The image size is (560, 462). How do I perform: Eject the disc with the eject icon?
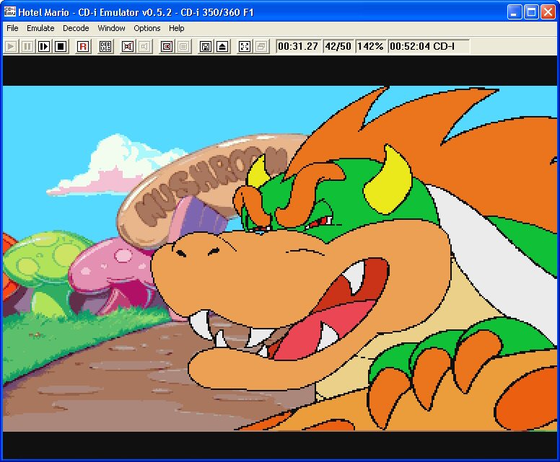[x=222, y=46]
